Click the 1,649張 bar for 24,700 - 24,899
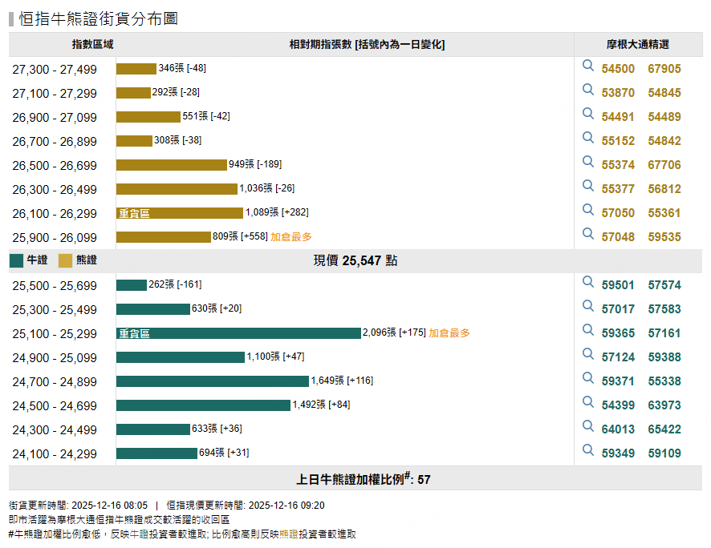Image resolution: width=711 pixels, height=548 pixels. [213, 381]
